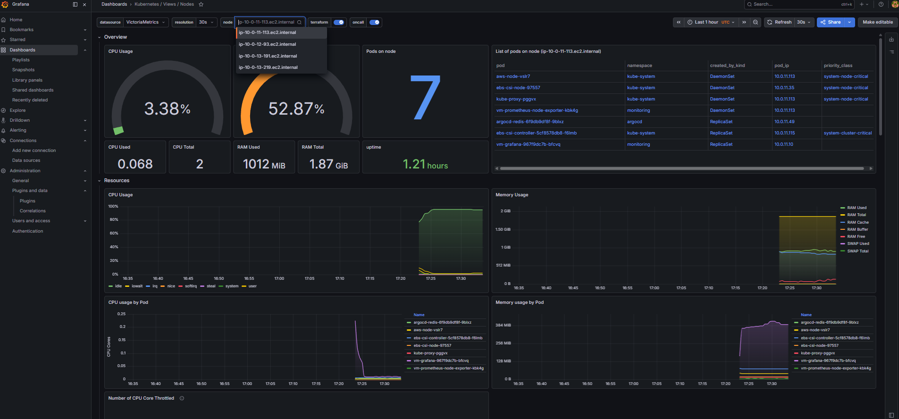Move time range backwards with double-left arrows

point(679,22)
